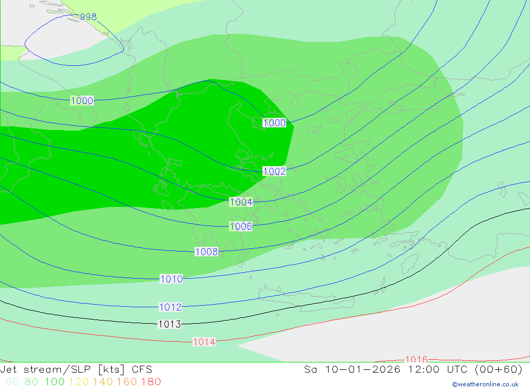530x389 pixels.
Task: Select the 1006 pressure contour label
Action: coord(241,226)
